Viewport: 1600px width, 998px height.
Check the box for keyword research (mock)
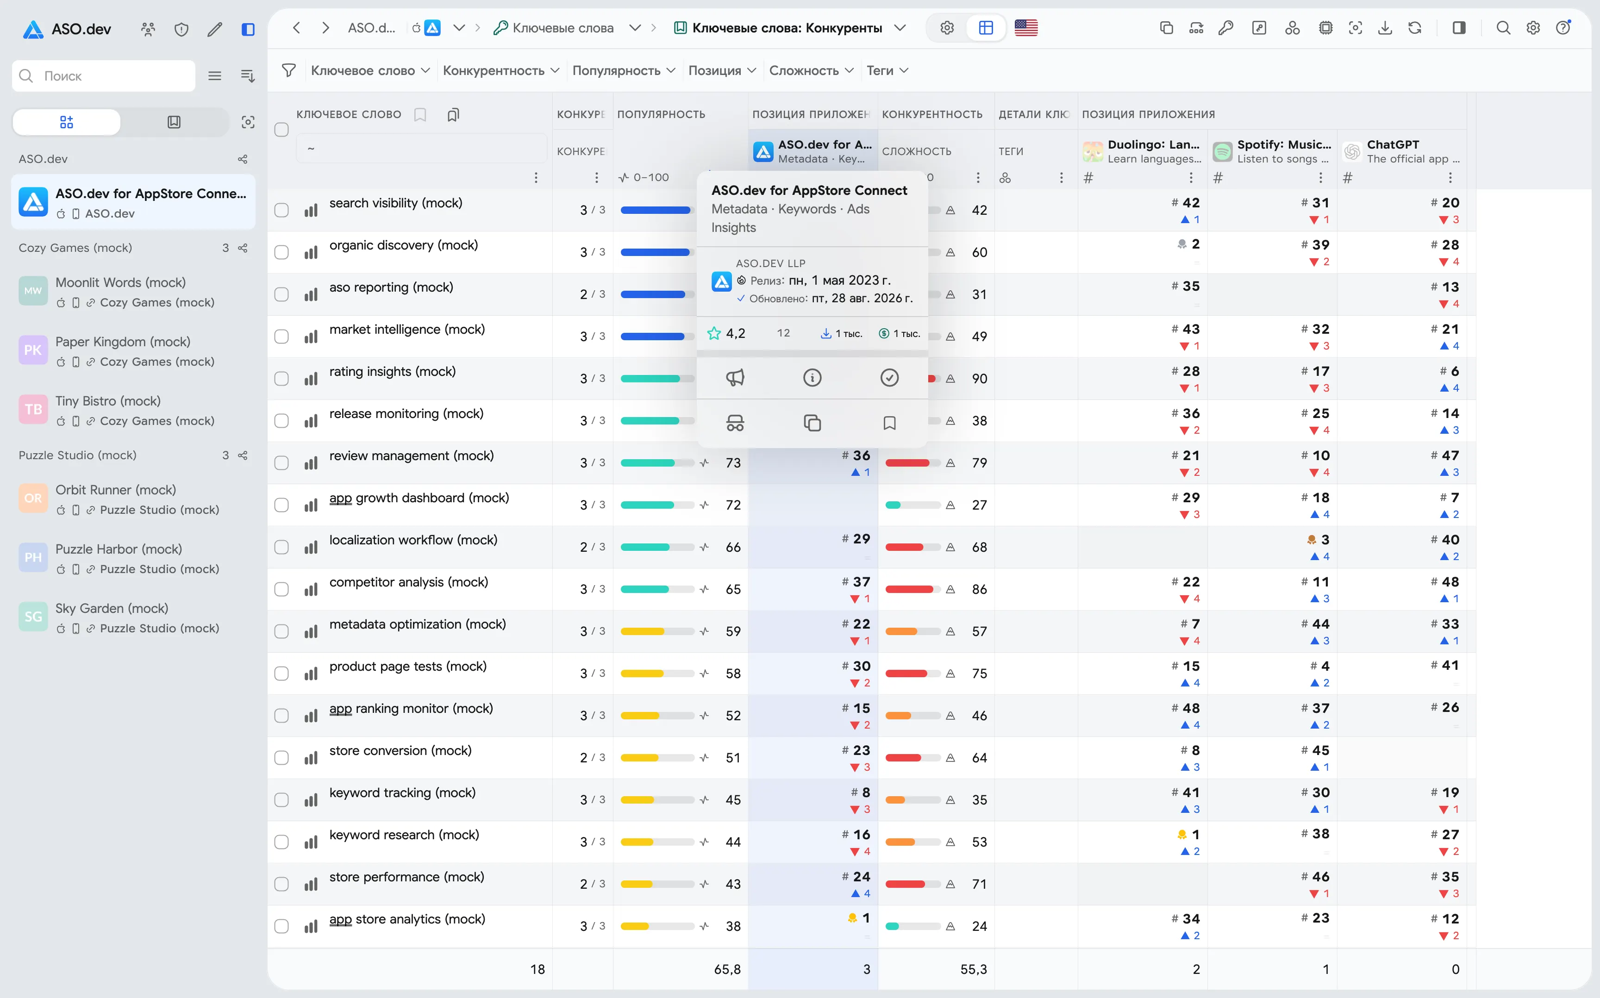(x=282, y=842)
